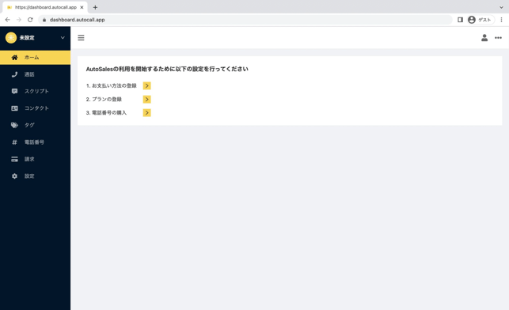This screenshot has height=310, width=509.
Task: Click the contact card icon
Action: pos(14,108)
